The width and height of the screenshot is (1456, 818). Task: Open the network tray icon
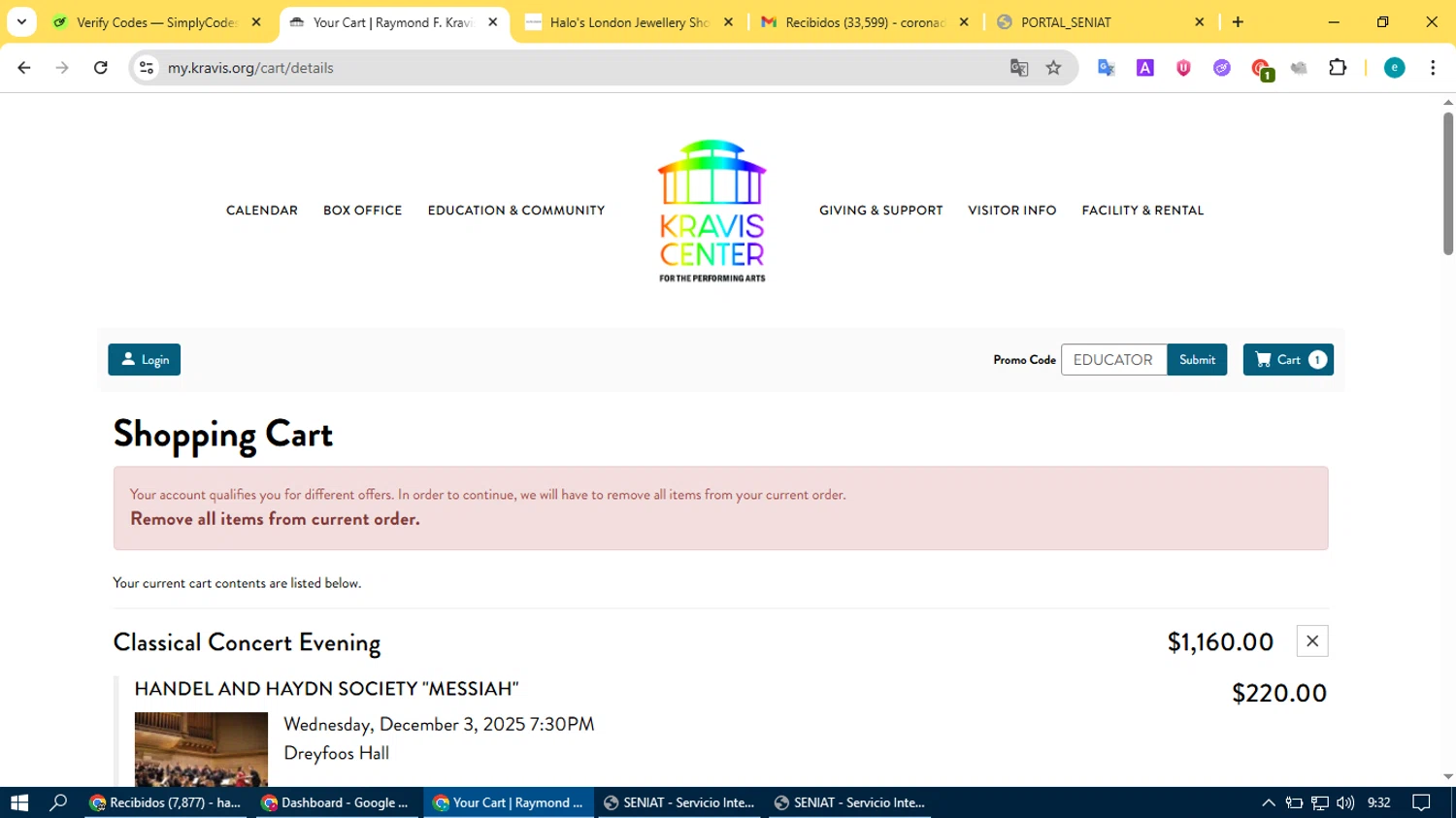tap(1319, 802)
